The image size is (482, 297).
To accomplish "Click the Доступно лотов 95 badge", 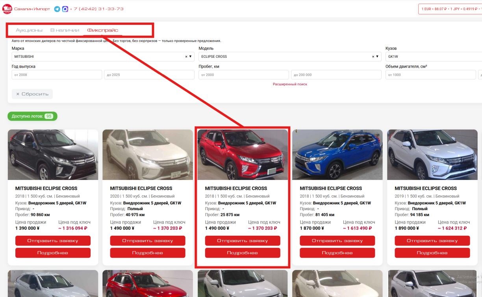I will pyautogui.click(x=32, y=116).
